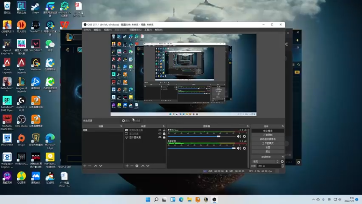Add a new source with plus icon
The height and width of the screenshot is (204, 362).
tap(127, 166)
